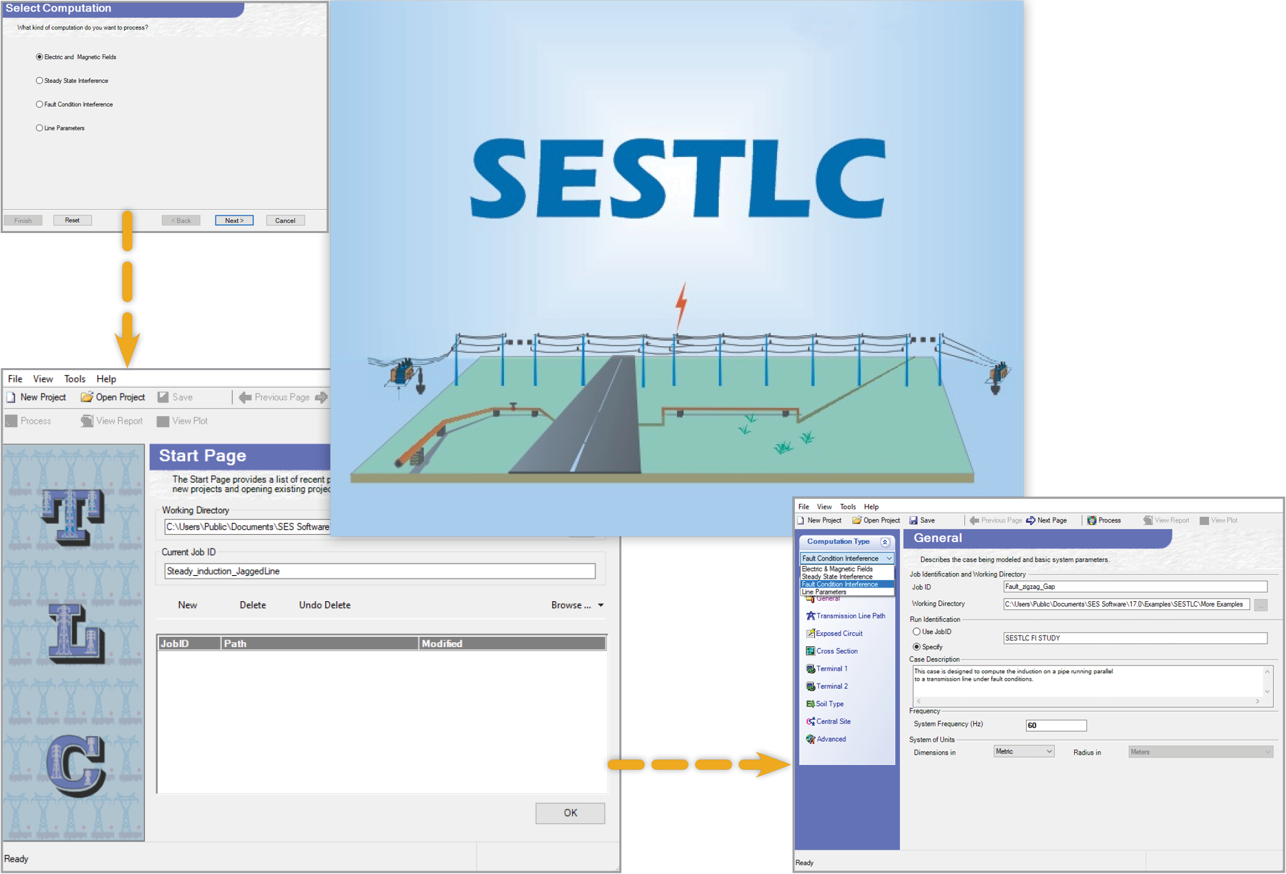
Task: Open Transmission Line Path page
Action: [x=846, y=616]
